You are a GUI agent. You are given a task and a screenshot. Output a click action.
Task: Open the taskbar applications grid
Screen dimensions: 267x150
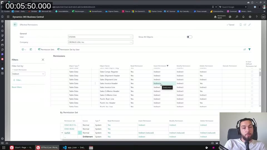4,147
